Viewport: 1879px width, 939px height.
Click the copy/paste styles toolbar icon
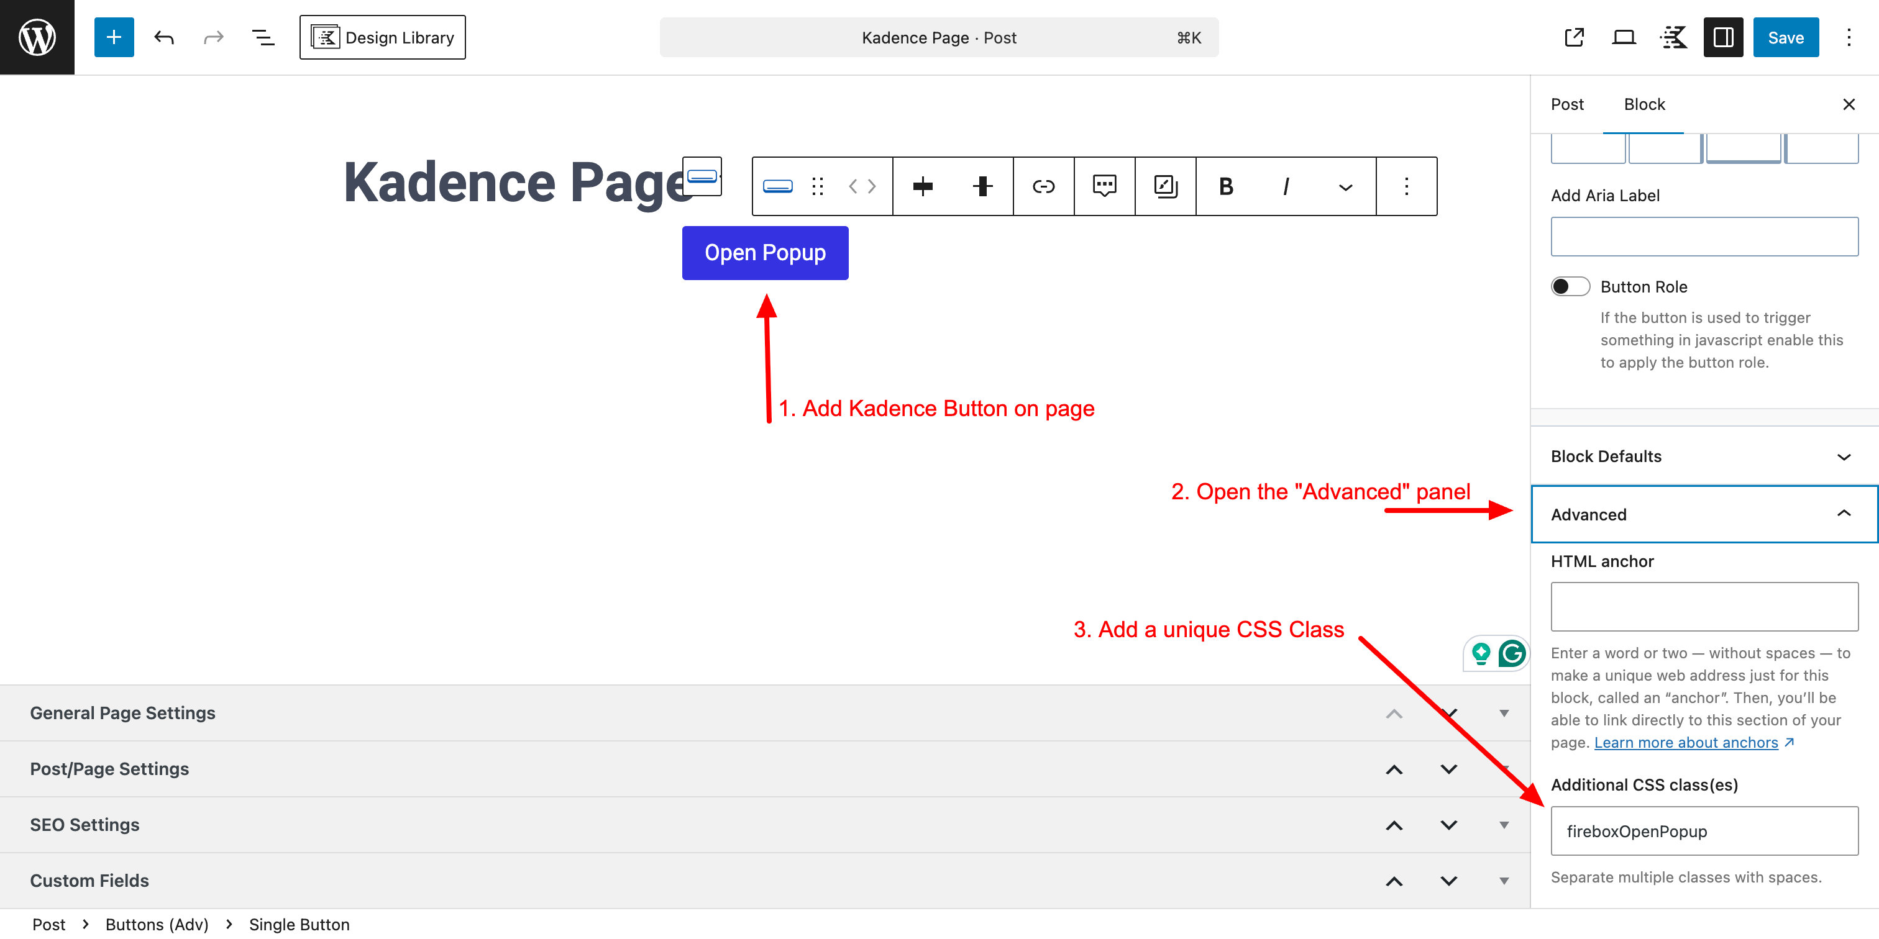coord(1166,186)
